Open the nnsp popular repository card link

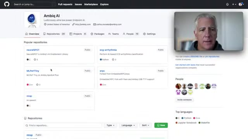click(29, 96)
